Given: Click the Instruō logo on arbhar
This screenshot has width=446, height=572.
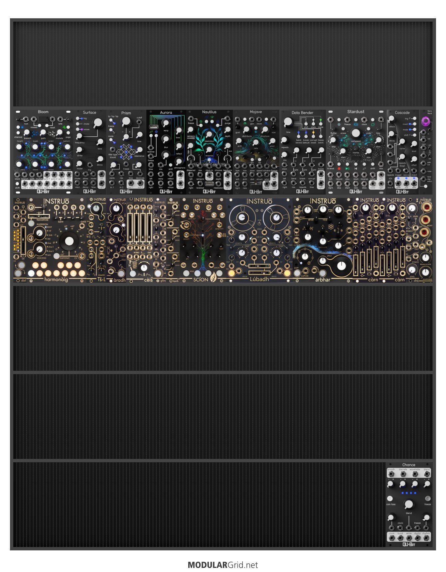Looking at the screenshot, I should click(323, 201).
